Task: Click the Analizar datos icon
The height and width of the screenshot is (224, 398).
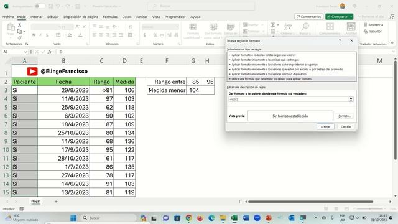Action: pyautogui.click(x=351, y=27)
